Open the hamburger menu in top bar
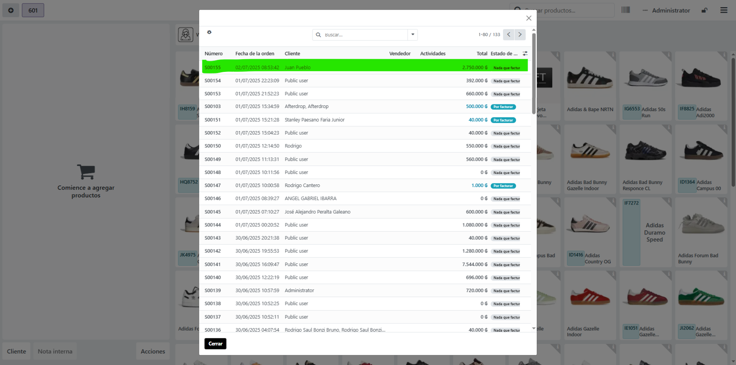The image size is (736, 365). tap(724, 10)
